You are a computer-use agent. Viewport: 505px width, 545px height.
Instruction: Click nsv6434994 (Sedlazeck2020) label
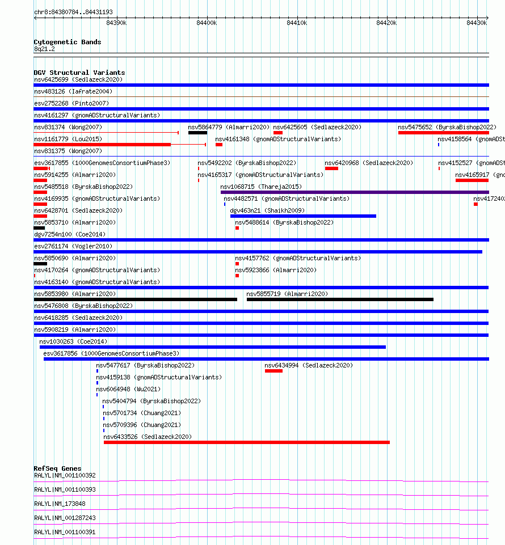[x=309, y=365]
